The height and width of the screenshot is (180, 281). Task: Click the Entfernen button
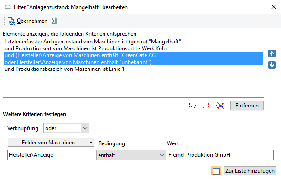point(247,106)
